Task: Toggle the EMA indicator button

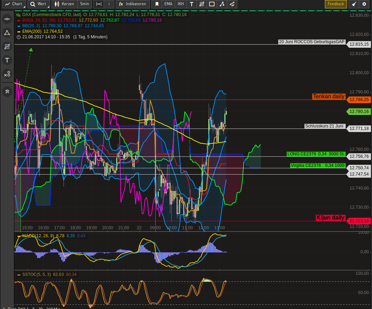Action: pyautogui.click(x=168, y=4)
